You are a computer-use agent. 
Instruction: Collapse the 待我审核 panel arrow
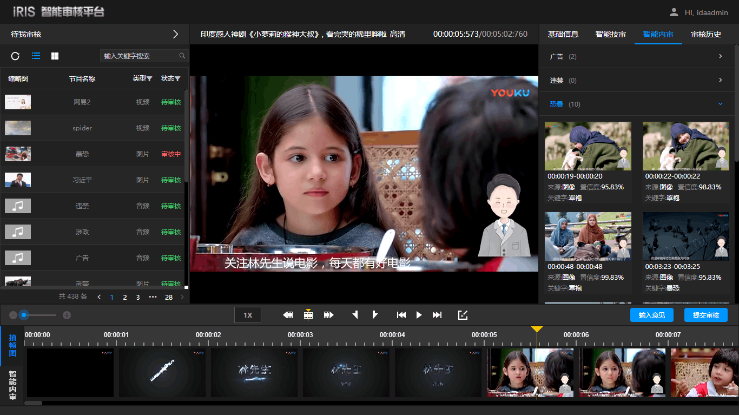tap(175, 34)
